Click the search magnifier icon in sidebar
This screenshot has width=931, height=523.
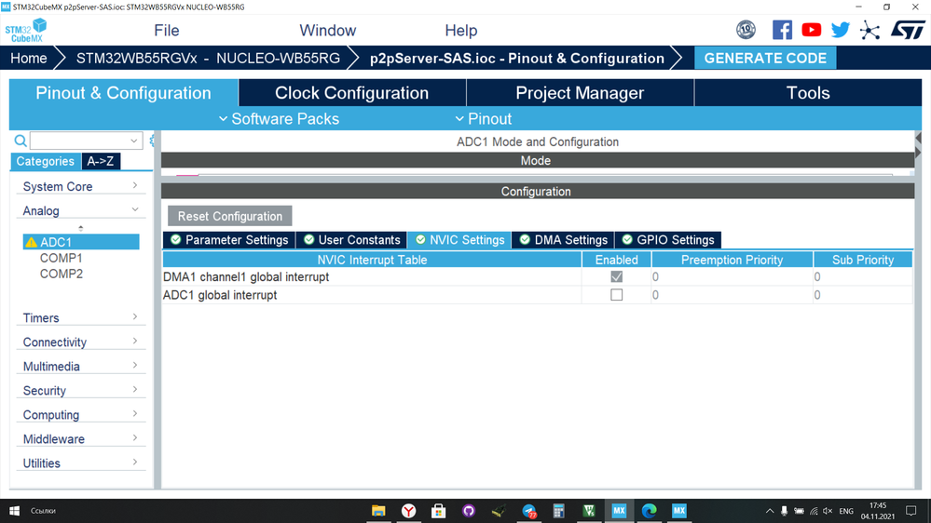tap(21, 141)
